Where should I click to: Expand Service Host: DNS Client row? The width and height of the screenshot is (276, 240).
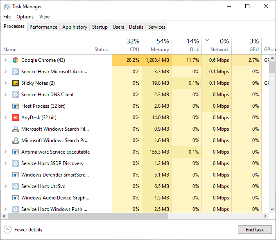[5, 94]
